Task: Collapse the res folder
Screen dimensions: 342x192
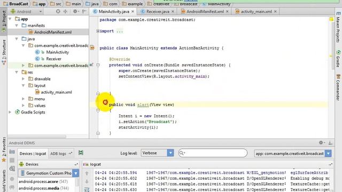Action: tap(17, 72)
